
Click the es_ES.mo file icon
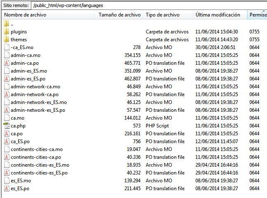[x=7, y=180]
